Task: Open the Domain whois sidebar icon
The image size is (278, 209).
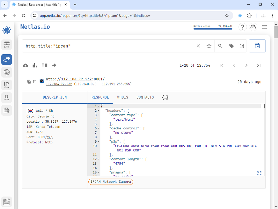Action: [7, 97]
